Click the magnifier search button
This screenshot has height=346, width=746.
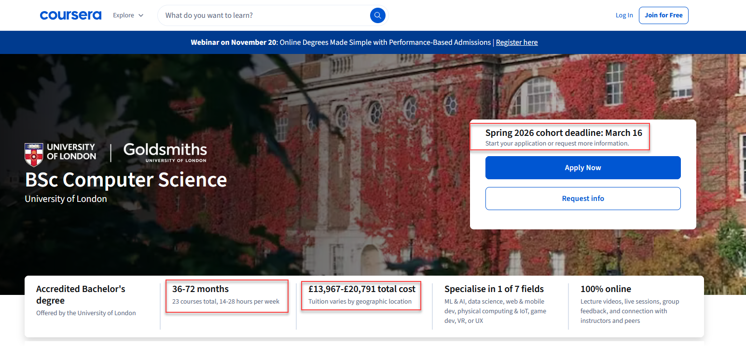[x=378, y=15]
